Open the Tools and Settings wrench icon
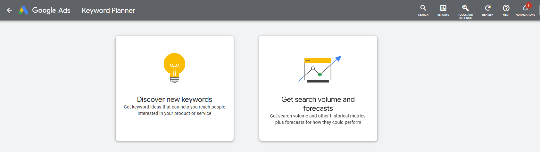 465,8
